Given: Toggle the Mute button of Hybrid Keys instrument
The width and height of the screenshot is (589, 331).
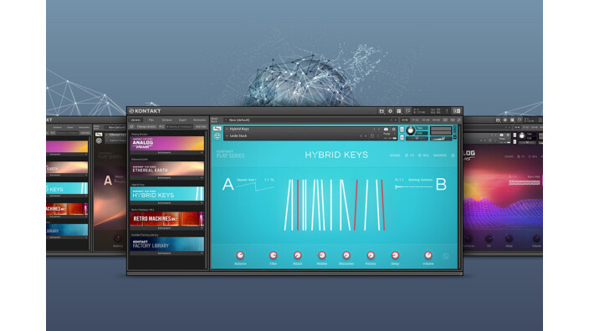Looking at the screenshot, I should 402,138.
